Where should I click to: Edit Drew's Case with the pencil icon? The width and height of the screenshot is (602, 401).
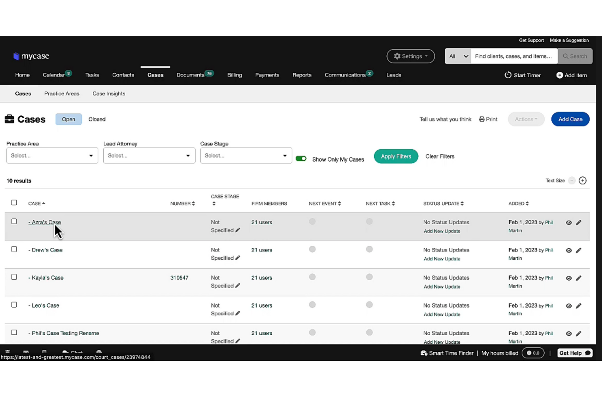click(x=579, y=250)
